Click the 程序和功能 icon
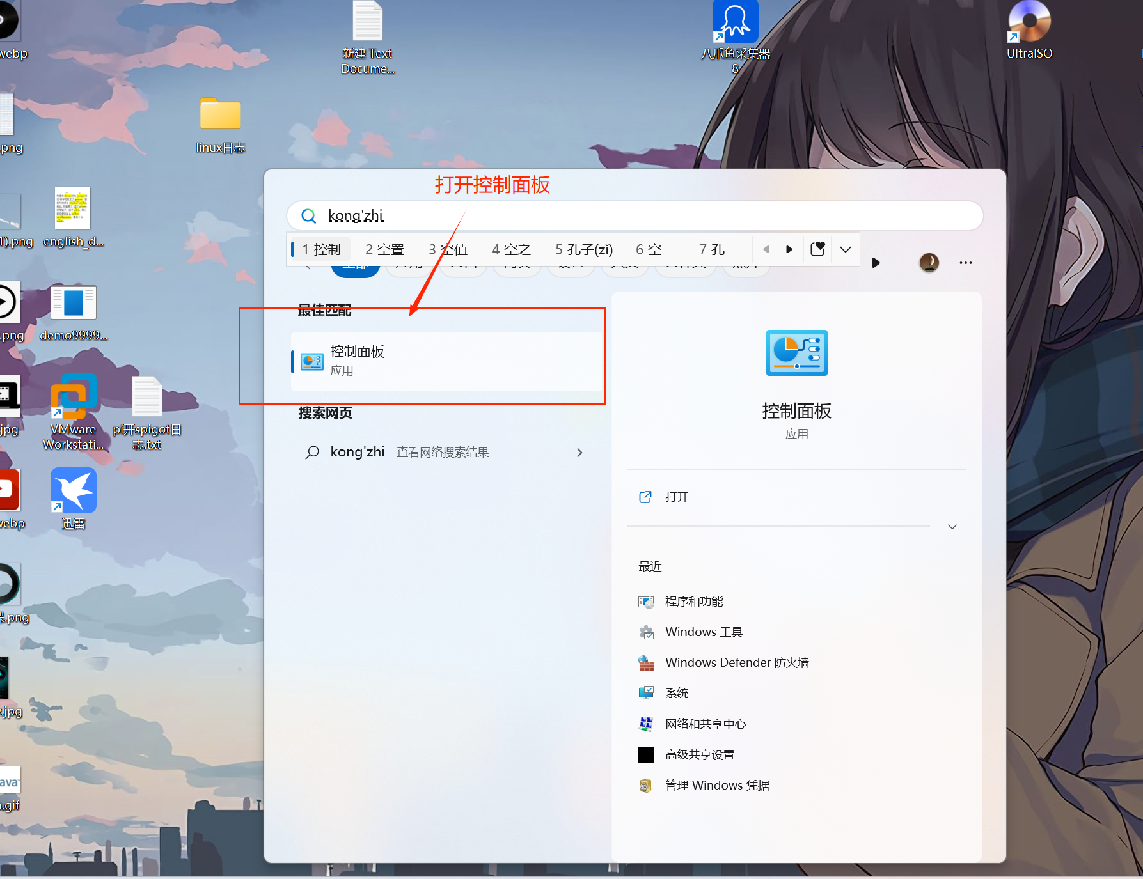The image size is (1143, 879). (x=646, y=602)
